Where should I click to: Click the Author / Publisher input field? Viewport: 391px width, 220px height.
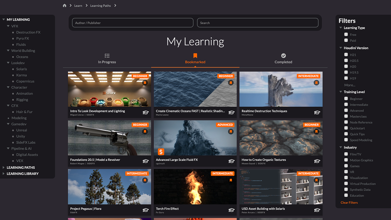pos(133,23)
